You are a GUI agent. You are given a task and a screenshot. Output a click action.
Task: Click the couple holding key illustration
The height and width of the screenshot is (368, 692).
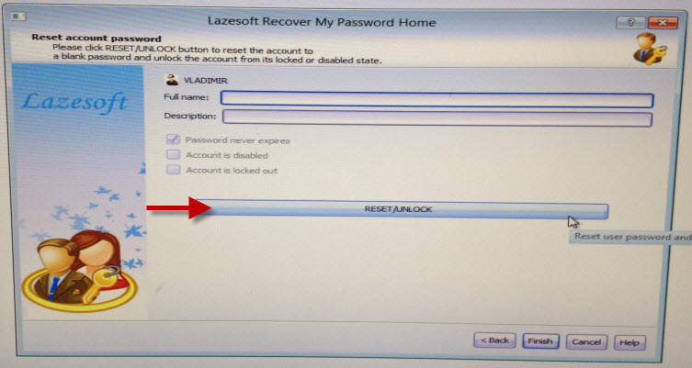(80, 270)
